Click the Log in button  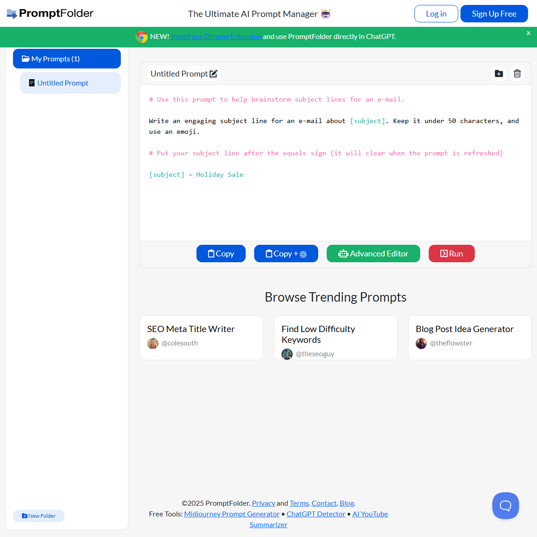(436, 14)
